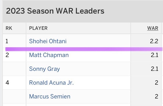This screenshot has width=163, height=106.
Task: Click empty rank cell beside Sonny Gray
Action: pyautogui.click(x=14, y=69)
